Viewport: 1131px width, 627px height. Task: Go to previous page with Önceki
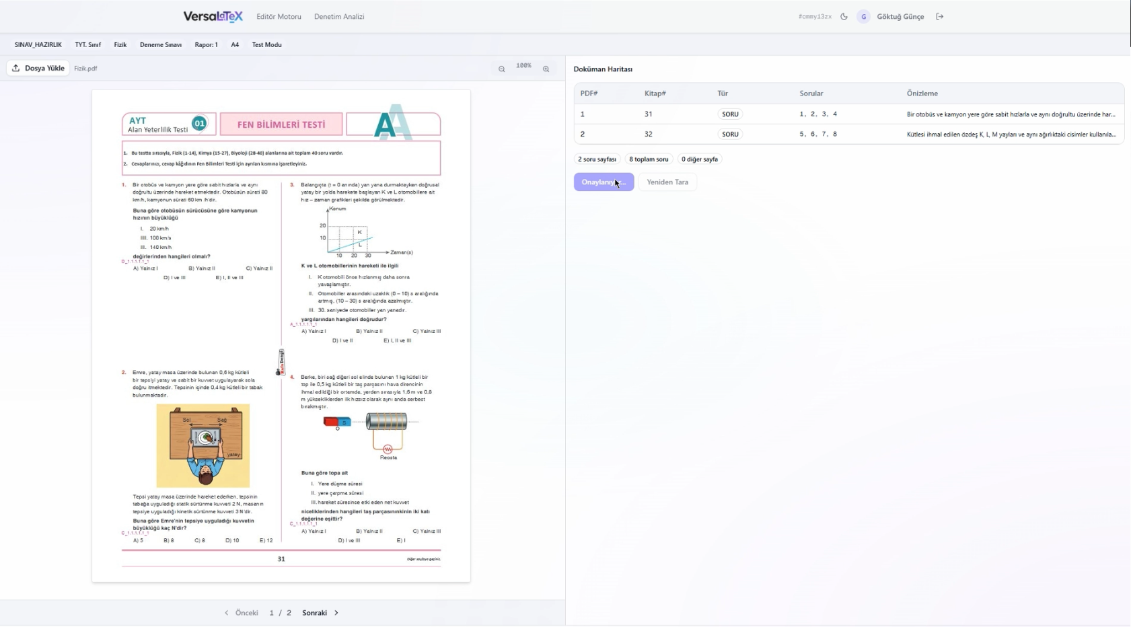241,613
